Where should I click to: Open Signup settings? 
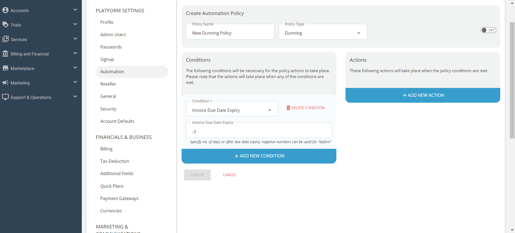[x=107, y=59]
